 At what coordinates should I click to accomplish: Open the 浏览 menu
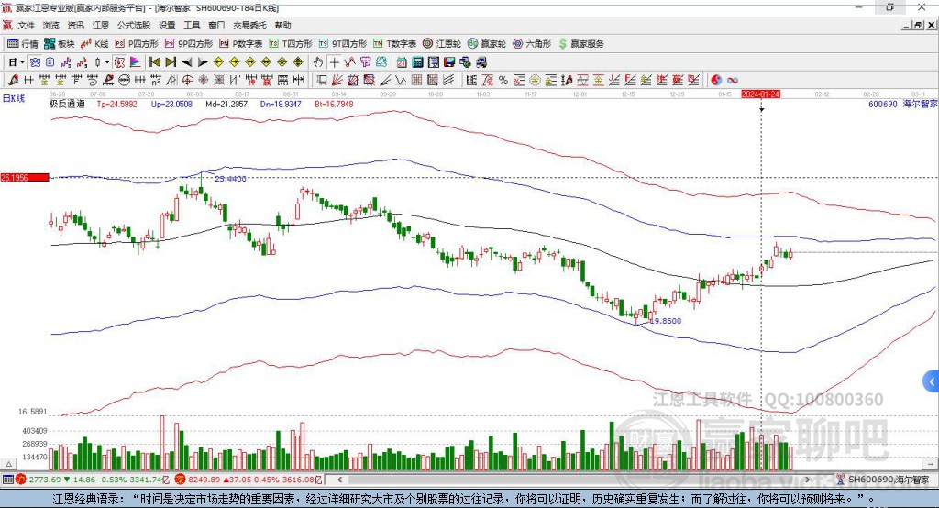(x=51, y=25)
